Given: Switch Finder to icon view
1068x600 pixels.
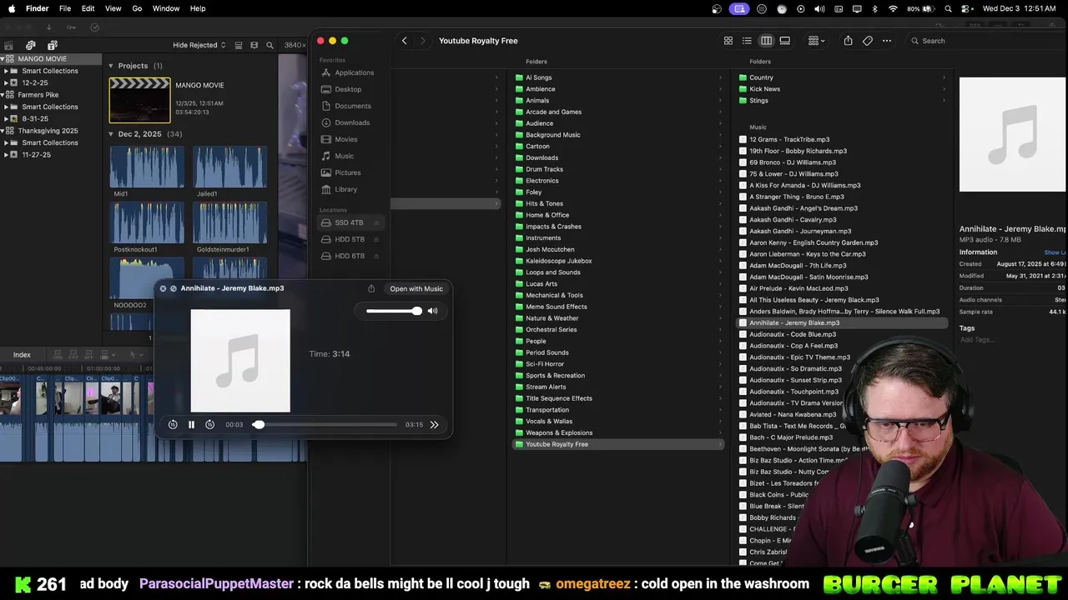Looking at the screenshot, I should tap(728, 41).
